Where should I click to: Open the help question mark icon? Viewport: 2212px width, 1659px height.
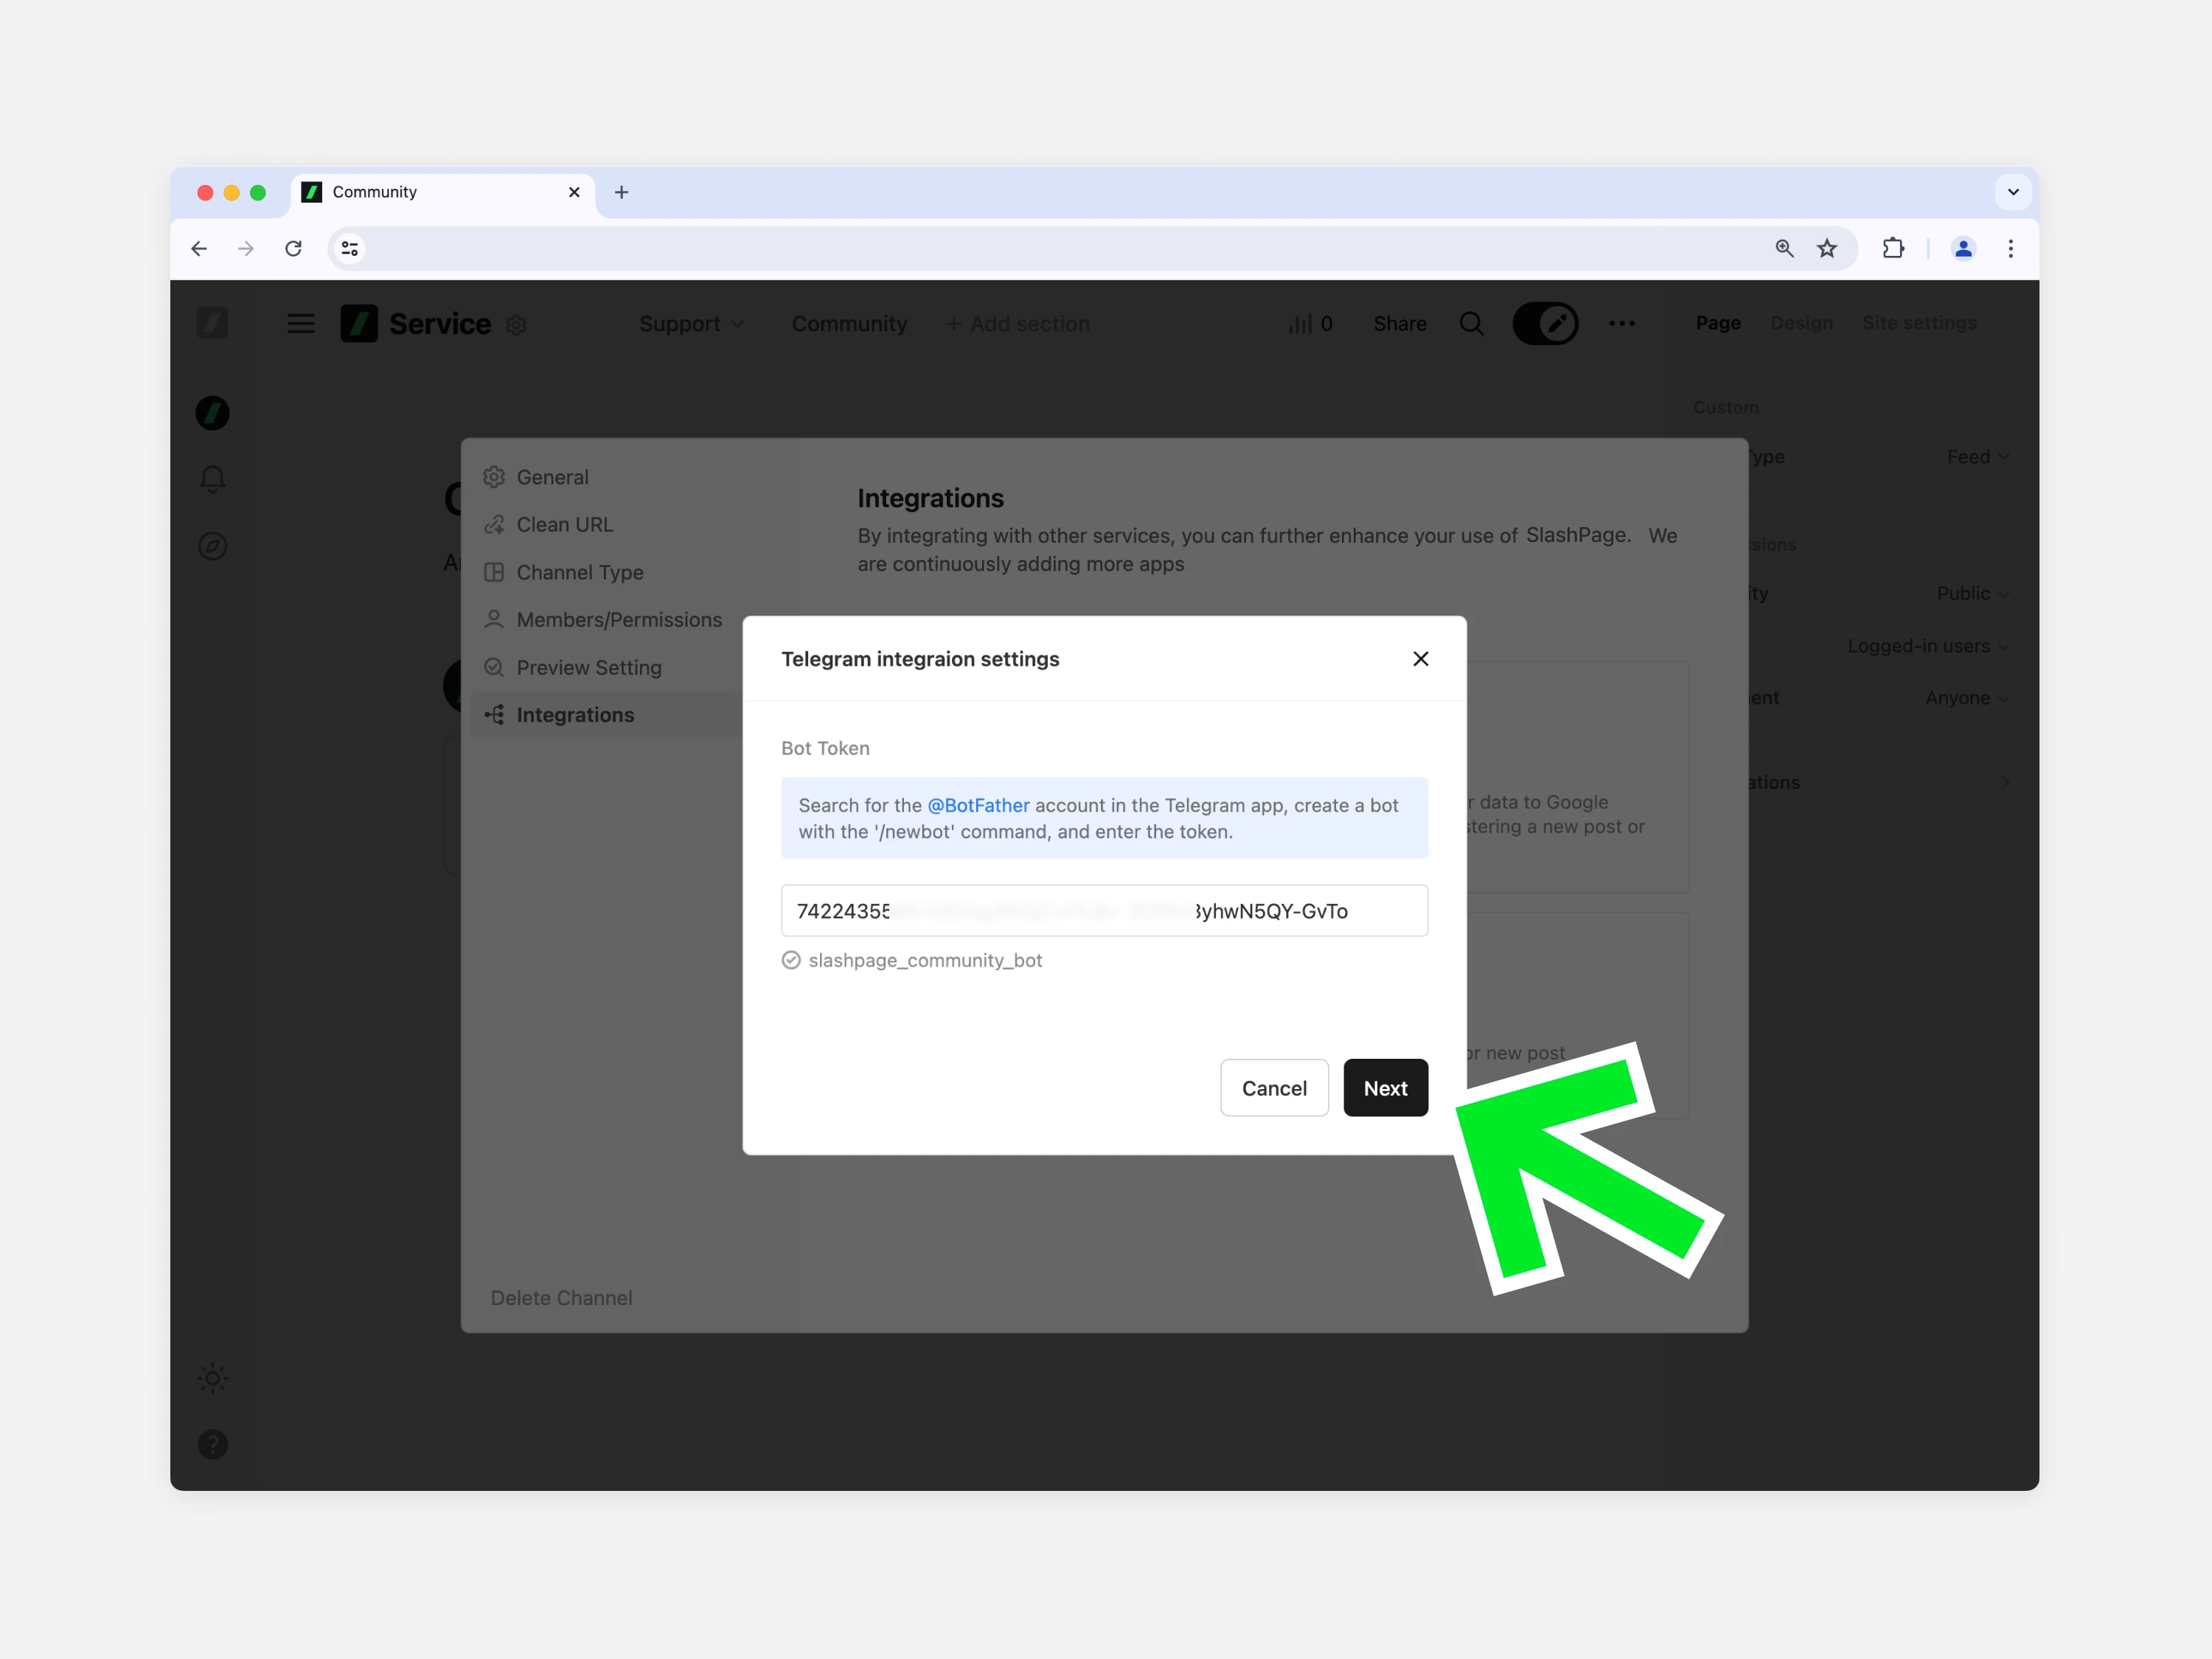pos(212,1444)
